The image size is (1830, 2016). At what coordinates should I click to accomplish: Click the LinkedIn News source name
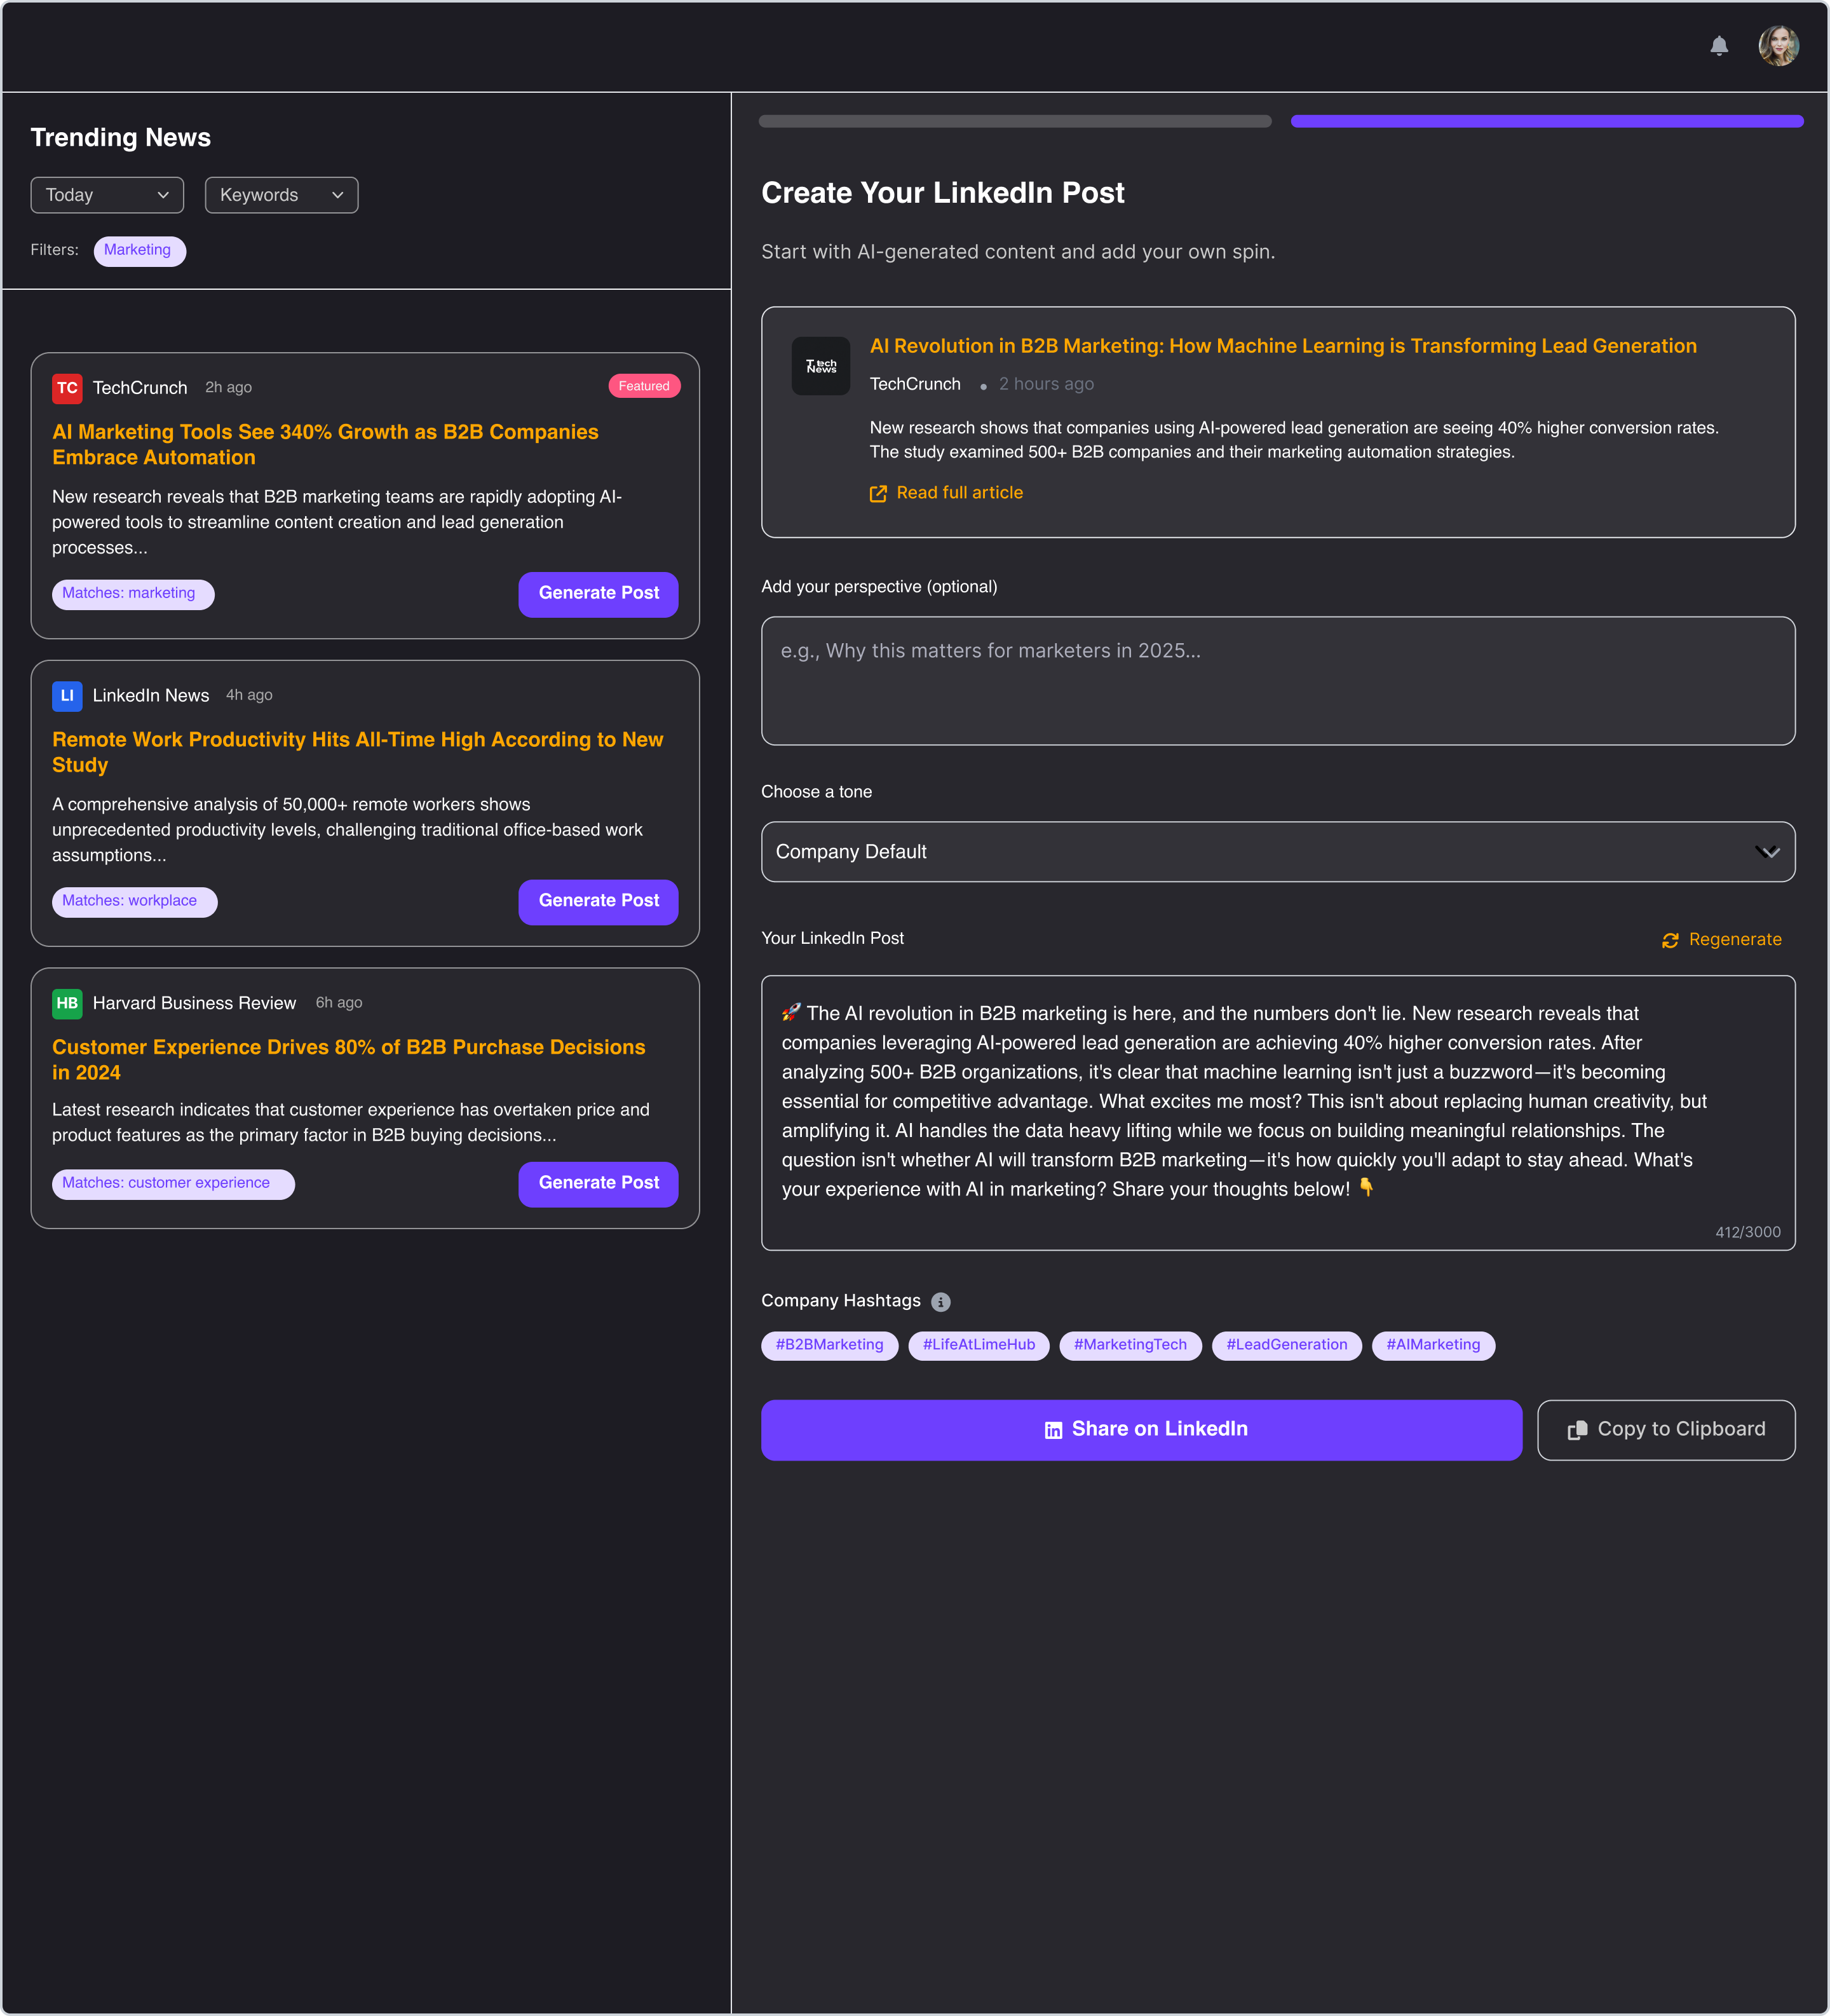tap(151, 696)
